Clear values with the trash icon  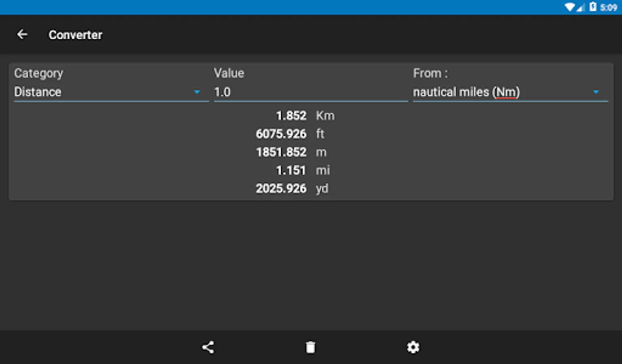pyautogui.click(x=310, y=347)
